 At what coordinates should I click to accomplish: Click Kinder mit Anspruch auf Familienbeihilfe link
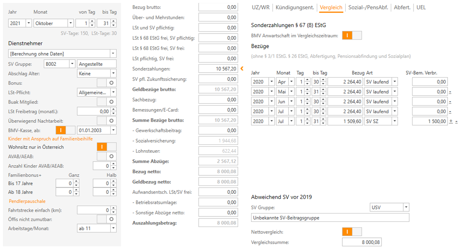[x=50, y=138]
